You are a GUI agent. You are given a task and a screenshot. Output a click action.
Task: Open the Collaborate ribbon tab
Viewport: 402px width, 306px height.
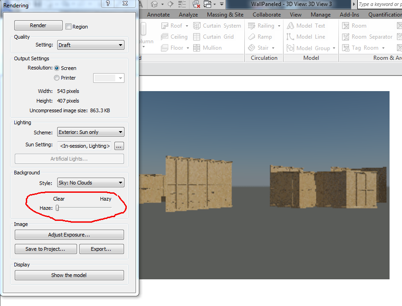(266, 14)
